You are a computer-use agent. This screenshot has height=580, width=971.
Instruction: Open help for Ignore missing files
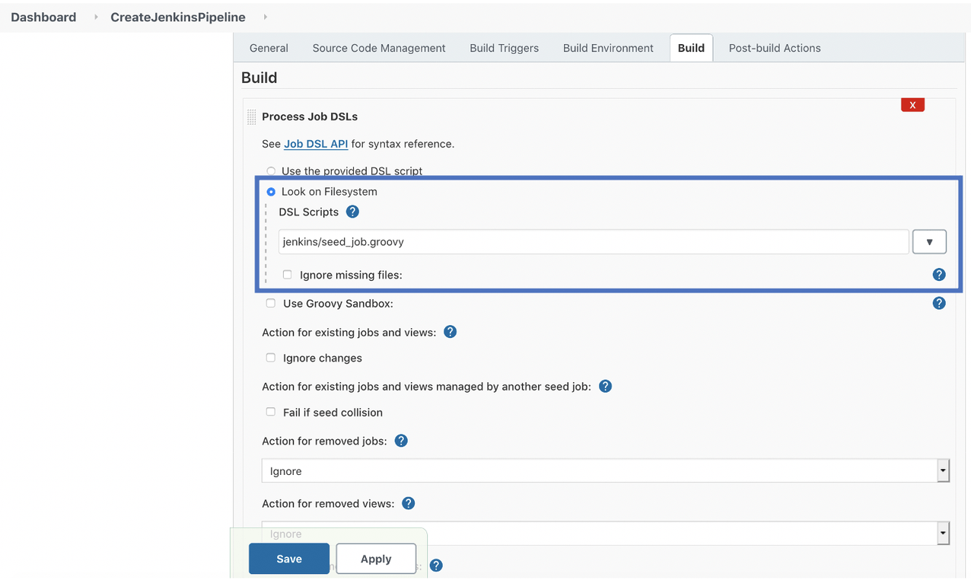pos(939,275)
